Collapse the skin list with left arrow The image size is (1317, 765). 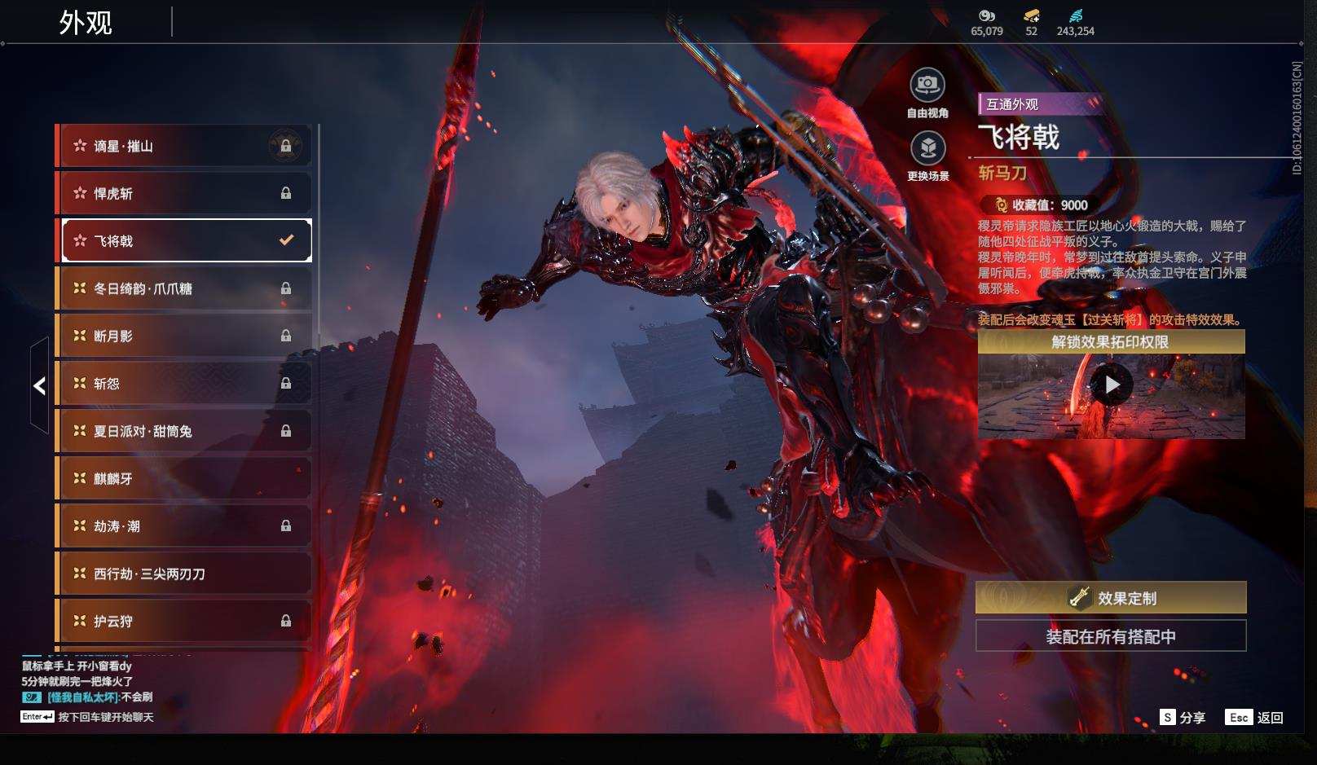(x=39, y=386)
